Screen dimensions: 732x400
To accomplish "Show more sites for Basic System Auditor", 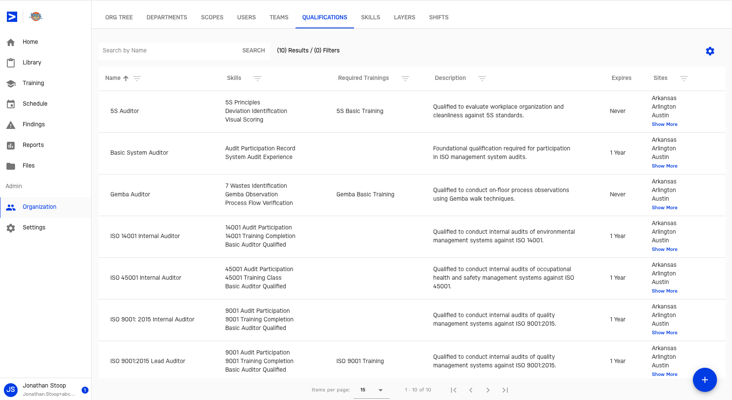I will point(665,166).
